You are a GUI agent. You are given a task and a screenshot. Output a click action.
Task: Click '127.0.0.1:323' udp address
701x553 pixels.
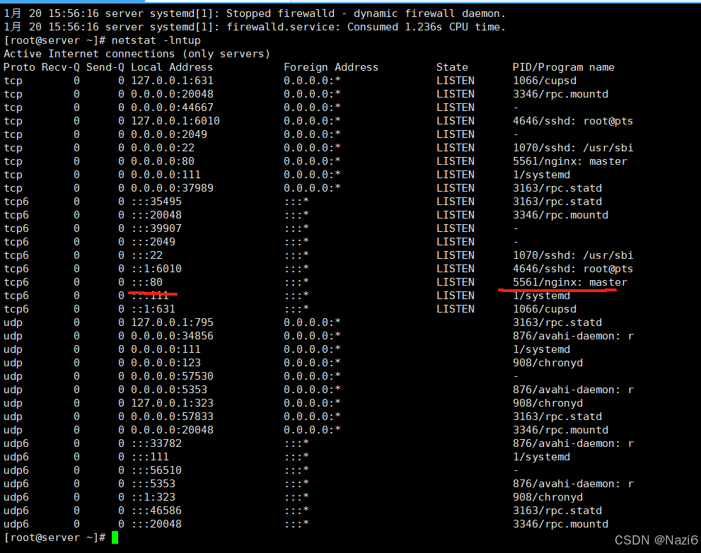tap(172, 403)
